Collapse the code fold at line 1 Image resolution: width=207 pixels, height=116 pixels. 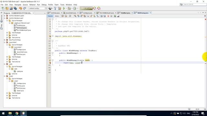[52, 19]
